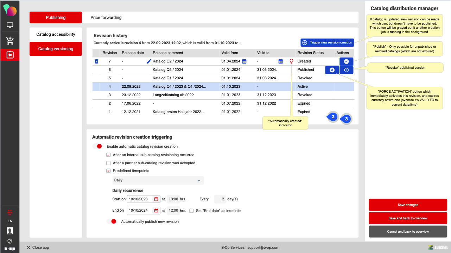Click the Revoke icon for revision 6

click(x=346, y=70)
